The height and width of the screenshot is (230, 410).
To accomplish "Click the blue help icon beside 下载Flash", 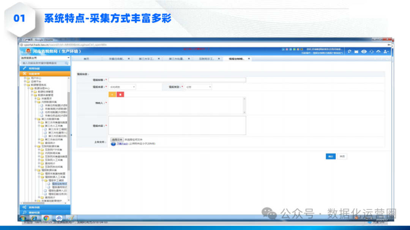I will [113, 144].
